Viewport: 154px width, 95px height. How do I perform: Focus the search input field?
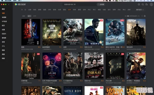[x=80, y=4]
